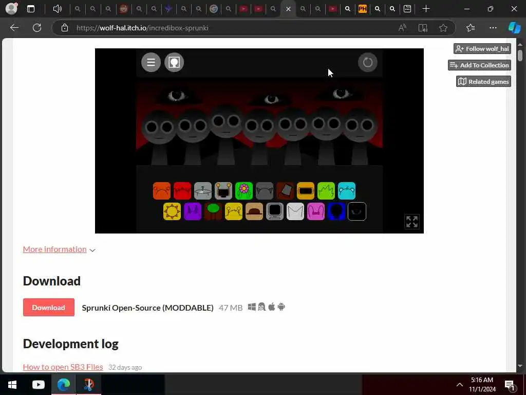Select the pink character icon

click(316, 211)
